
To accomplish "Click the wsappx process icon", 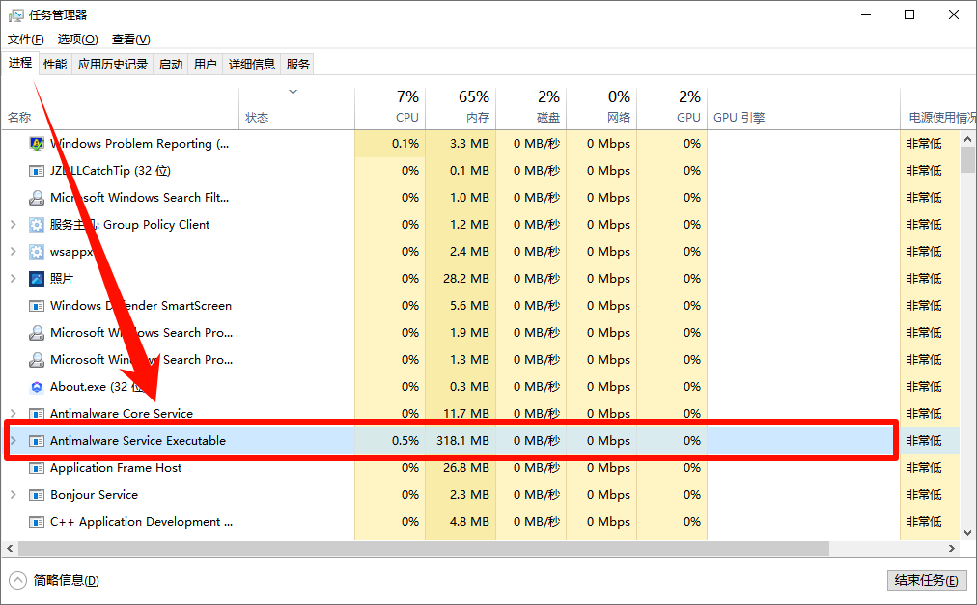I will point(36,251).
